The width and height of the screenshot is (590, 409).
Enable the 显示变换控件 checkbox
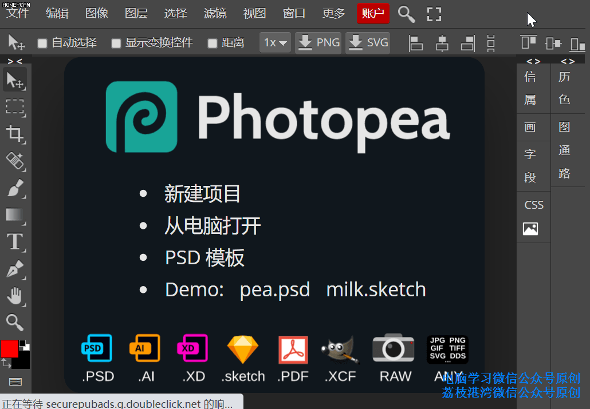(116, 43)
